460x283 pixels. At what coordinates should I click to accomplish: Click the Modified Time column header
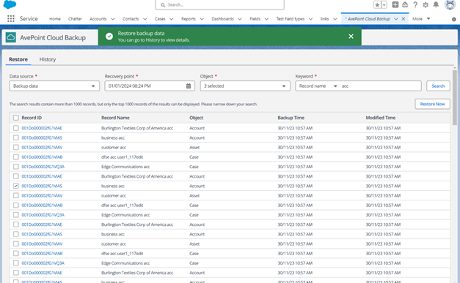[381, 118]
